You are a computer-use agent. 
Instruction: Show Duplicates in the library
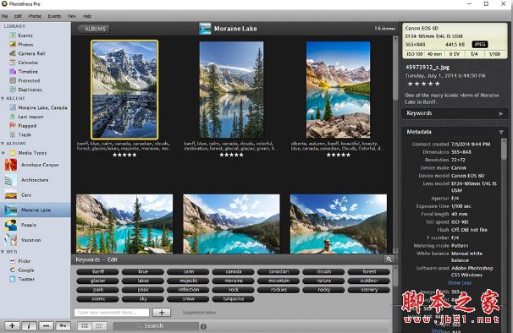(30, 90)
